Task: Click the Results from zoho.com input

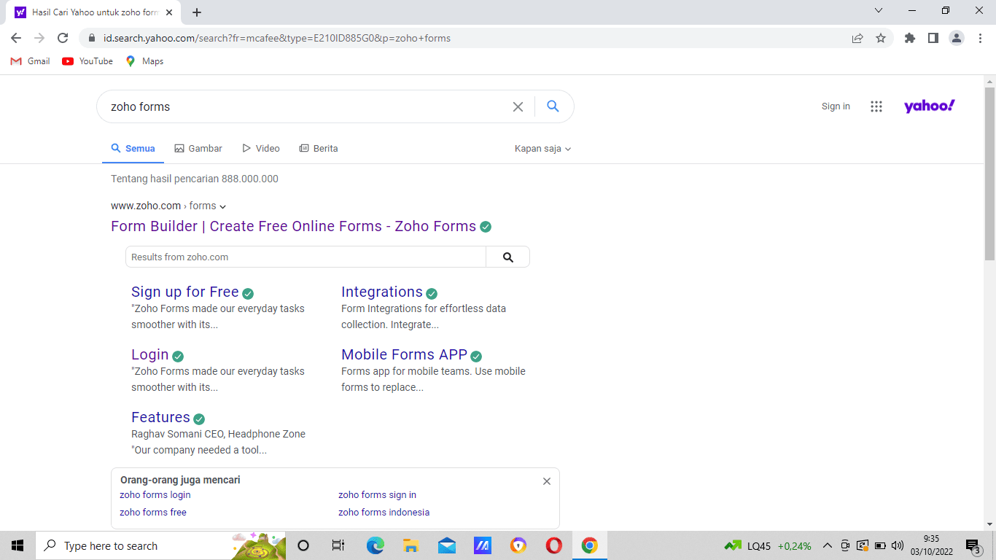Action: (x=306, y=257)
